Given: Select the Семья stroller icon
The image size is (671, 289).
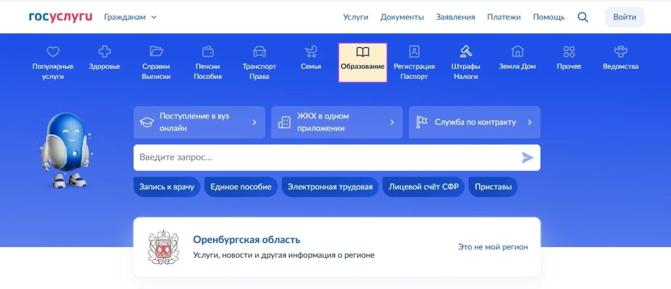Looking at the screenshot, I should pyautogui.click(x=311, y=51).
